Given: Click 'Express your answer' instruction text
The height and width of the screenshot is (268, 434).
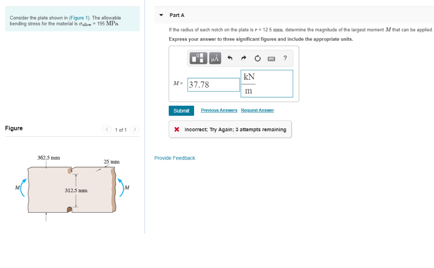Looking at the screenshot, I should [x=261, y=39].
